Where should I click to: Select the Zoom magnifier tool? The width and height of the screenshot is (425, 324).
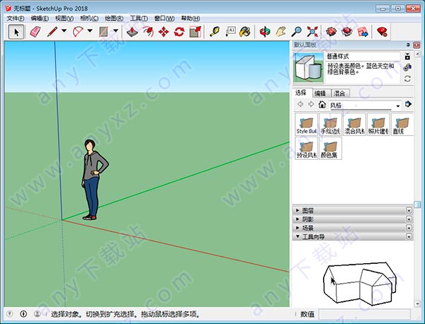coord(296,32)
